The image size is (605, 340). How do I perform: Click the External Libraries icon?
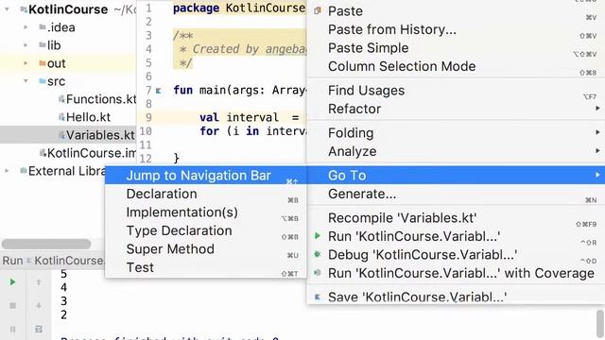point(24,171)
